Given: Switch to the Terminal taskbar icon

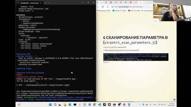Looking at the screenshot, I should click(114, 105).
